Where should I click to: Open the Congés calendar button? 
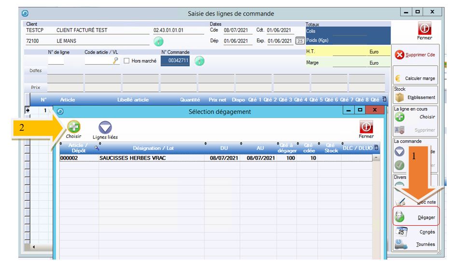point(415,232)
